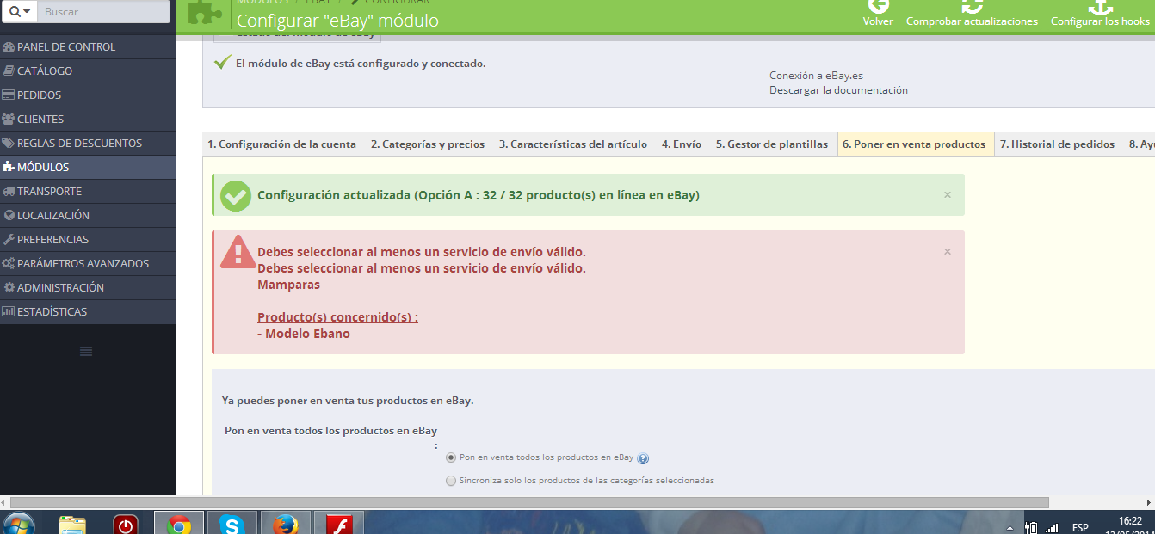Click Chrome icon in the taskbar
This screenshot has height=534, width=1155.
[179, 524]
